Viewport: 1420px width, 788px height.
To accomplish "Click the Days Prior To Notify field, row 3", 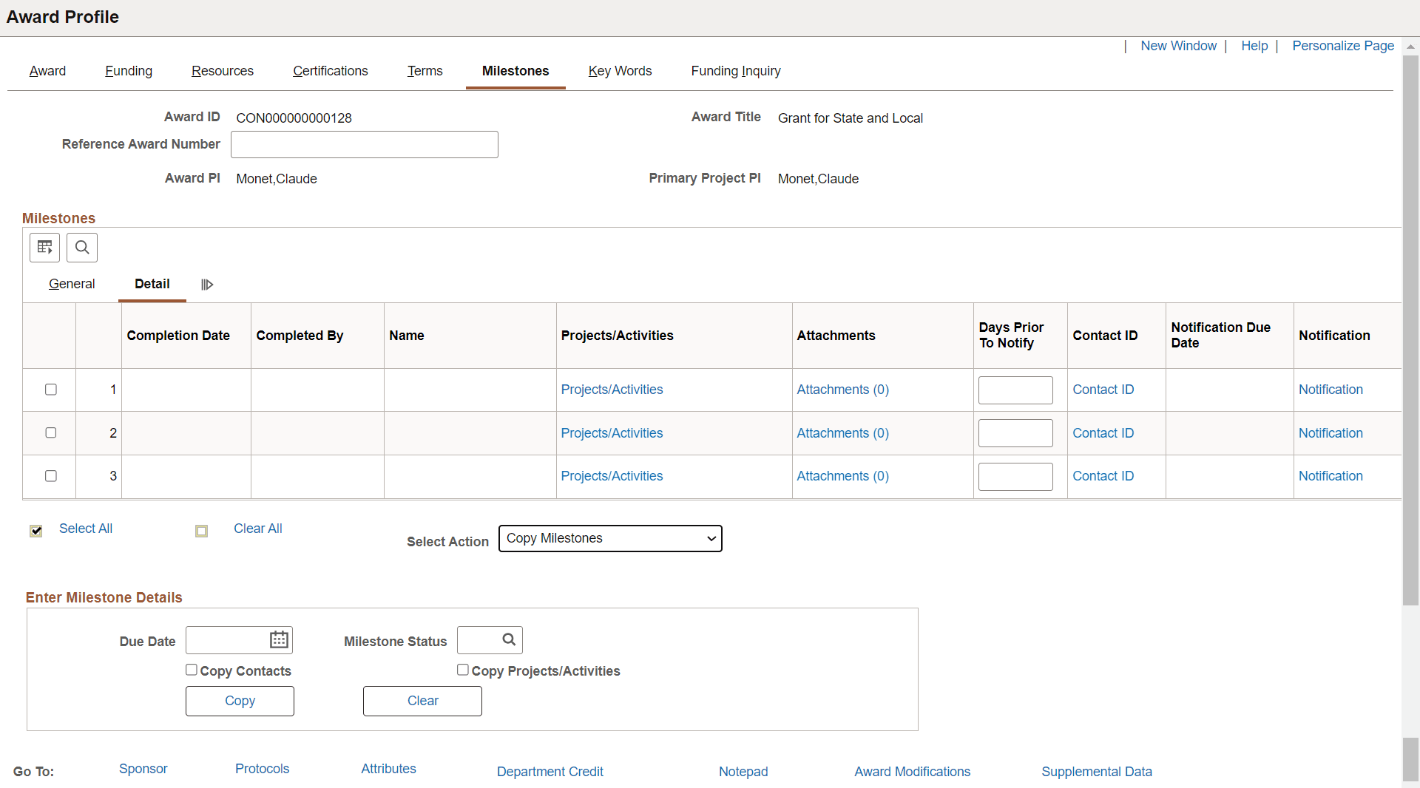I will pyautogui.click(x=1015, y=477).
